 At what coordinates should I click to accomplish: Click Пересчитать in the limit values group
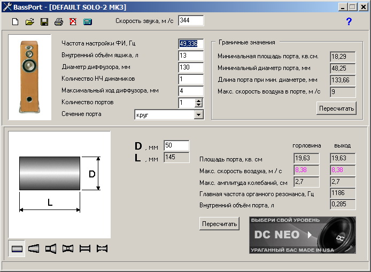tap(336, 108)
